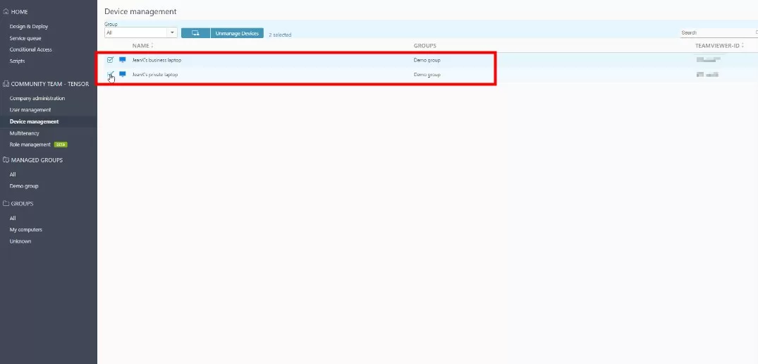
Task: Select All under Managed Groups
Action: point(13,174)
